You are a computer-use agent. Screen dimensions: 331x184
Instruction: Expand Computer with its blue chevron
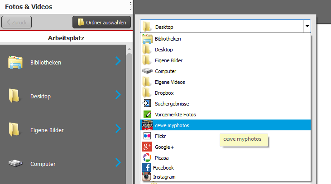[x=118, y=162]
